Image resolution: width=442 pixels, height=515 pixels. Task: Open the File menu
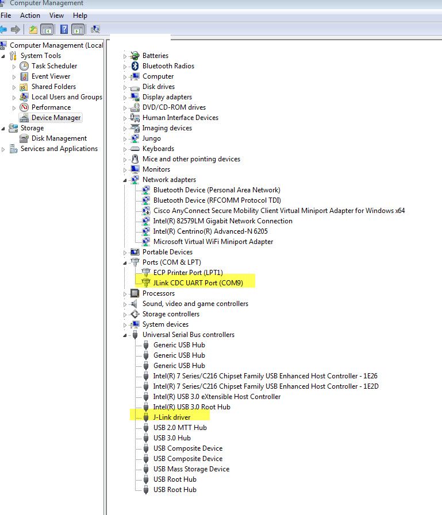pyautogui.click(x=6, y=16)
